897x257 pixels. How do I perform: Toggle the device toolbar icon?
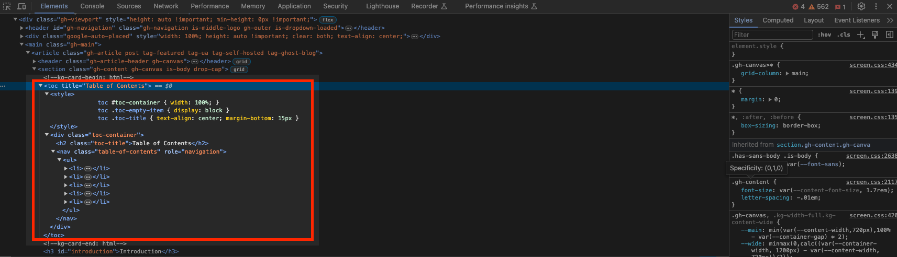coord(21,6)
